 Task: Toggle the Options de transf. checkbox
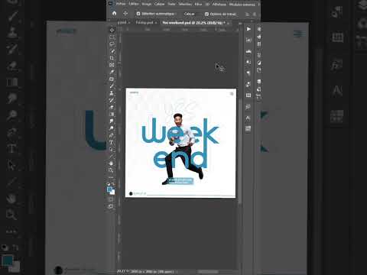[206, 14]
